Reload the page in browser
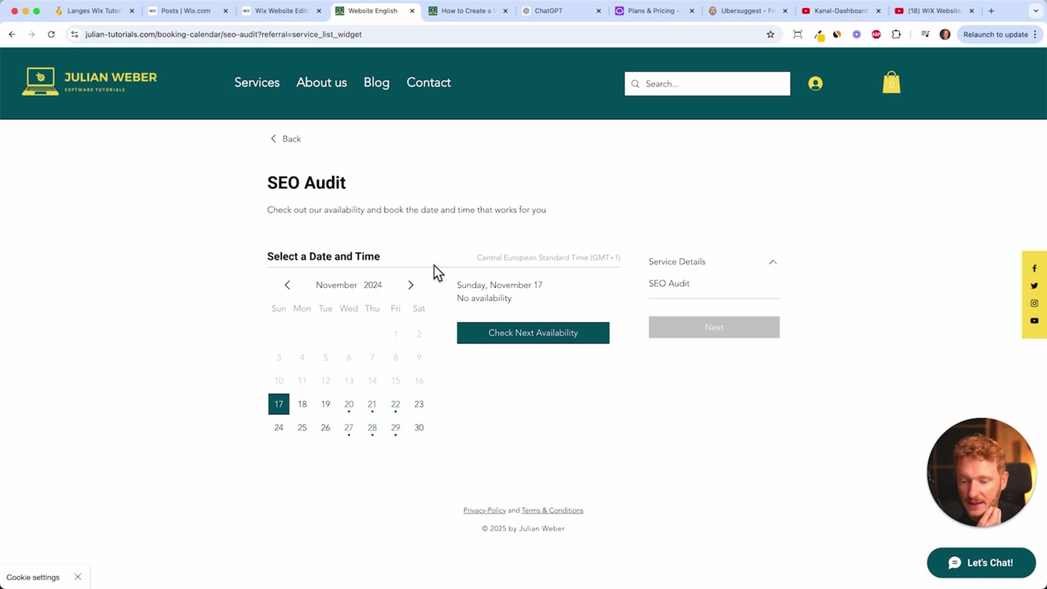The width and height of the screenshot is (1047, 589). (x=51, y=34)
